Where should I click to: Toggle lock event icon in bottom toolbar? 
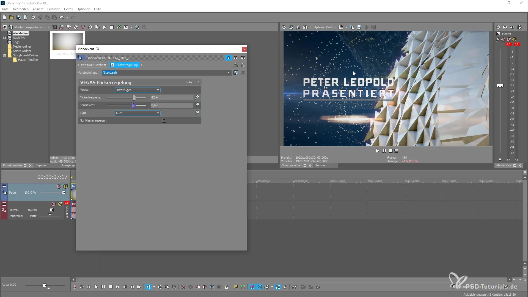click(x=226, y=287)
